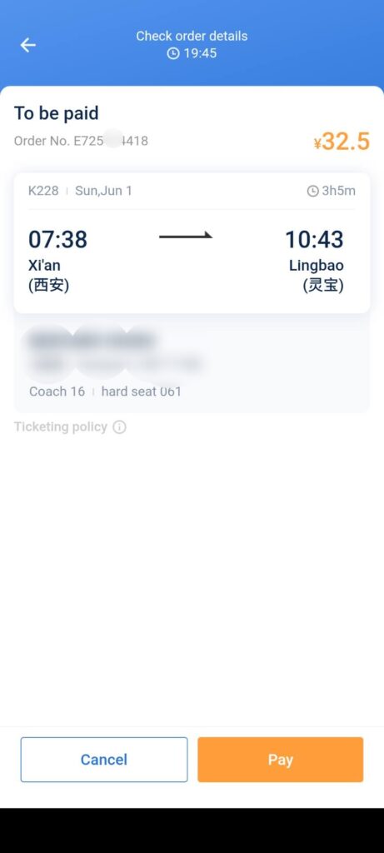Tap the Xi'an departure station name
384x853 pixels.
[x=44, y=267]
